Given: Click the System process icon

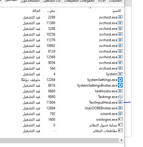Looking at the screenshot, I should tap(120, 74).
